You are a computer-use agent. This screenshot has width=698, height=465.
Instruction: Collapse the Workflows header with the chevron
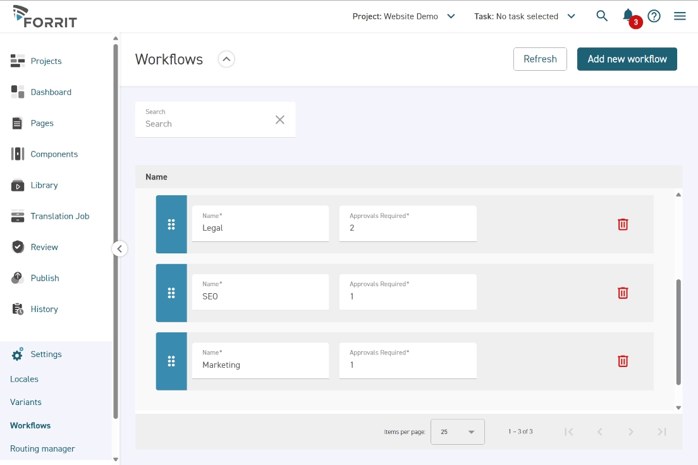[226, 59]
